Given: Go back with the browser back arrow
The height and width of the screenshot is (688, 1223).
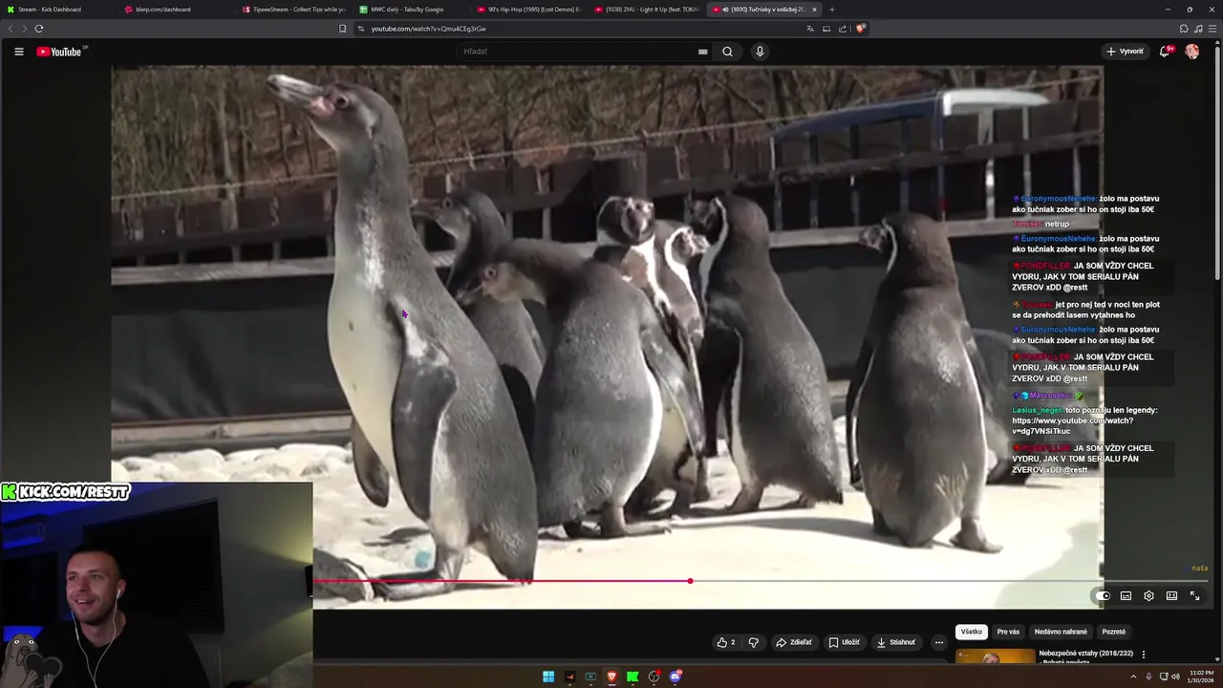Looking at the screenshot, I should point(11,29).
